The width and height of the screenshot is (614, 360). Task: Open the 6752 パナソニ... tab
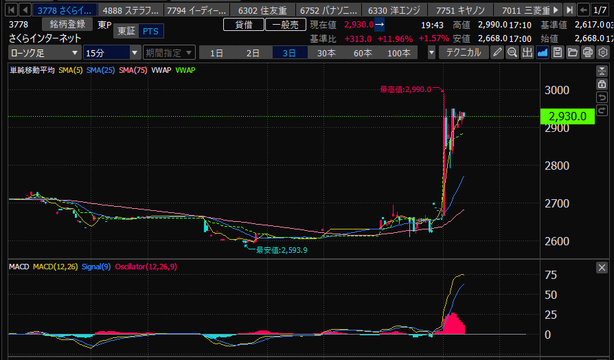(x=328, y=10)
